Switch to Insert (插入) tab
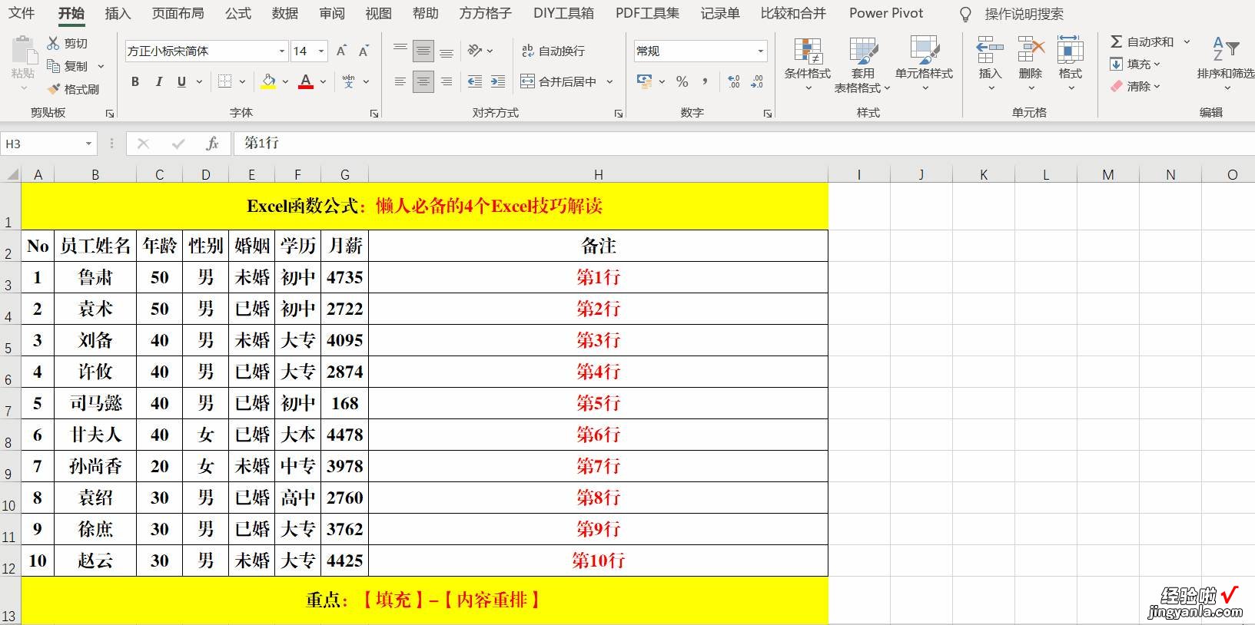 click(118, 13)
